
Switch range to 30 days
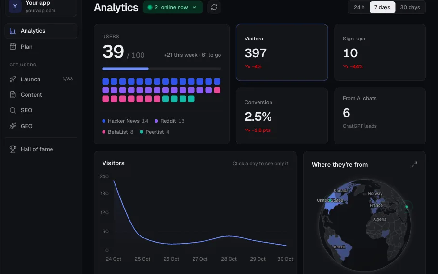pos(410,7)
